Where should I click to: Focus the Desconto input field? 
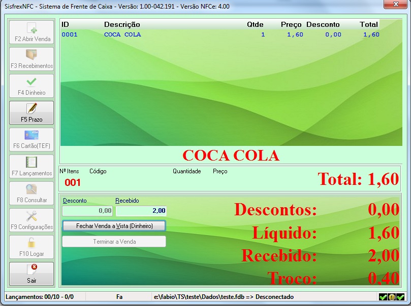point(87,211)
